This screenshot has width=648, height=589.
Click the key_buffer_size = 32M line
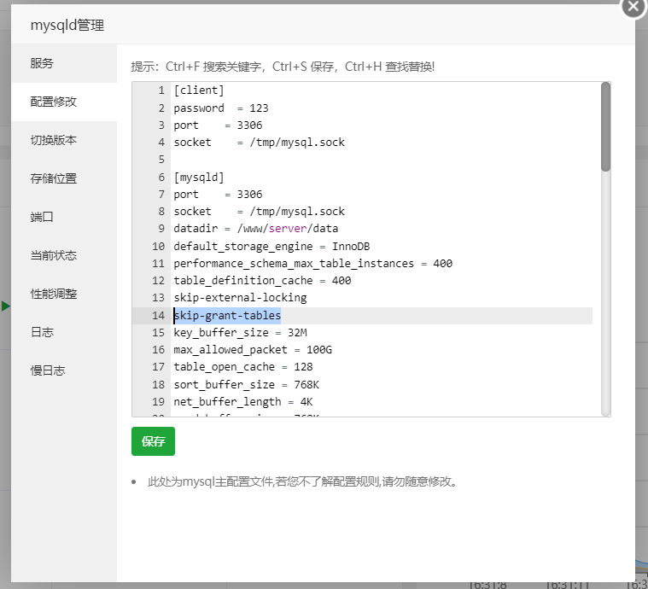(240, 332)
